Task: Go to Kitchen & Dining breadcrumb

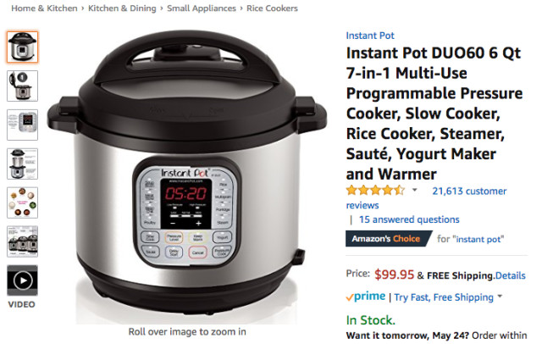Action: pos(122,8)
